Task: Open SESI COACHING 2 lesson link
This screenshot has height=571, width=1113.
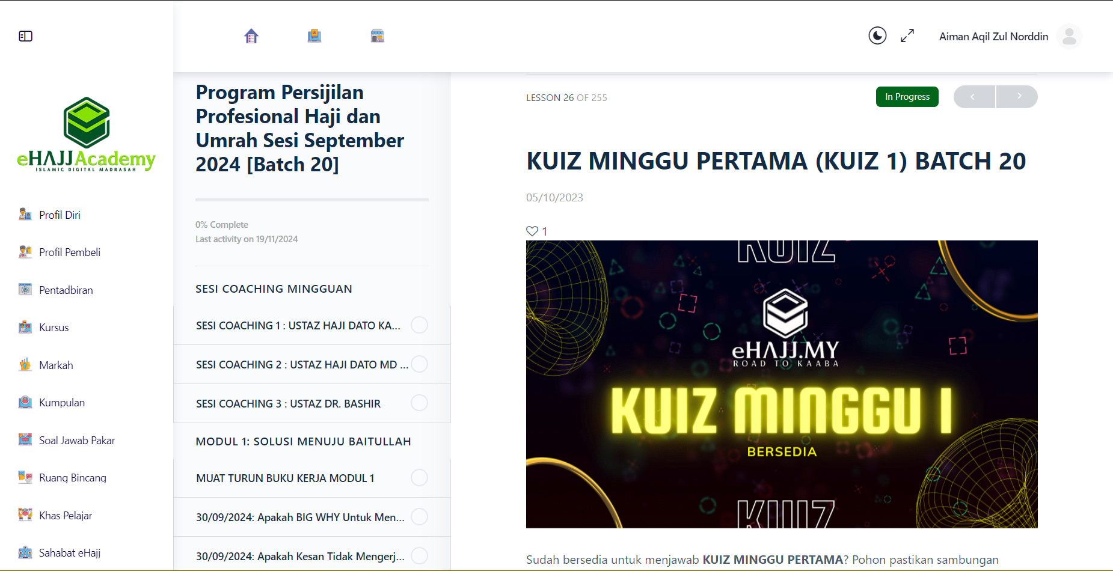Action: click(x=302, y=365)
